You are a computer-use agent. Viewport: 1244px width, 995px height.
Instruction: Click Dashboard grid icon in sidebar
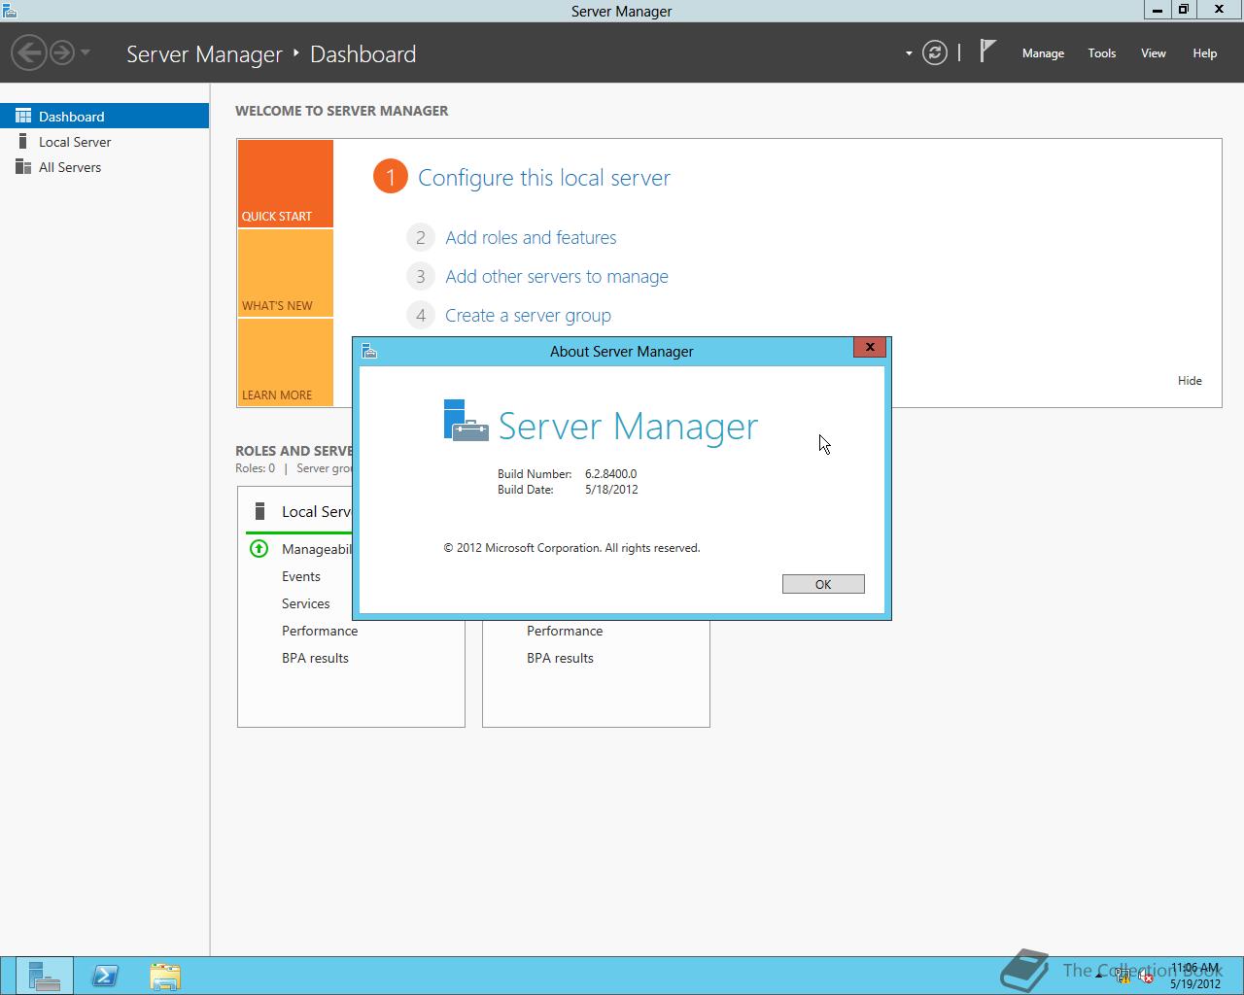pos(23,116)
